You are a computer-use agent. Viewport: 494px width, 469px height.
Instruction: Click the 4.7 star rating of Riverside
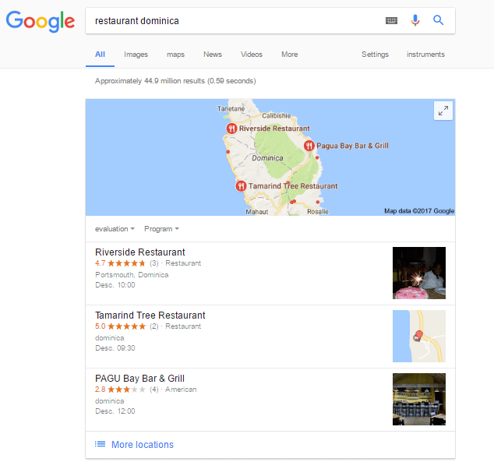(x=120, y=263)
